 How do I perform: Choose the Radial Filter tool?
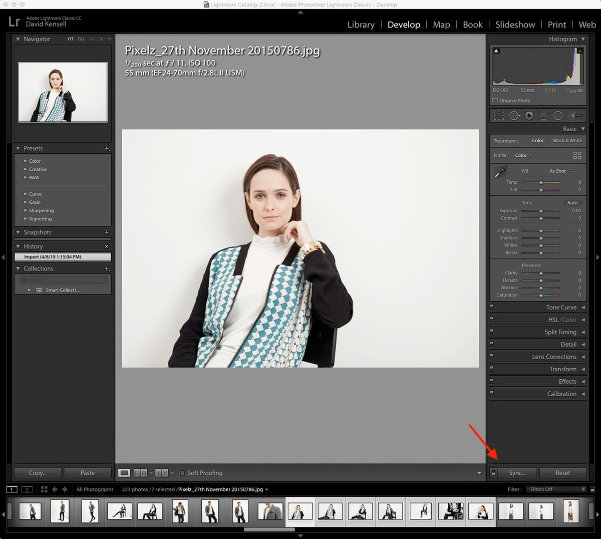[x=558, y=116]
